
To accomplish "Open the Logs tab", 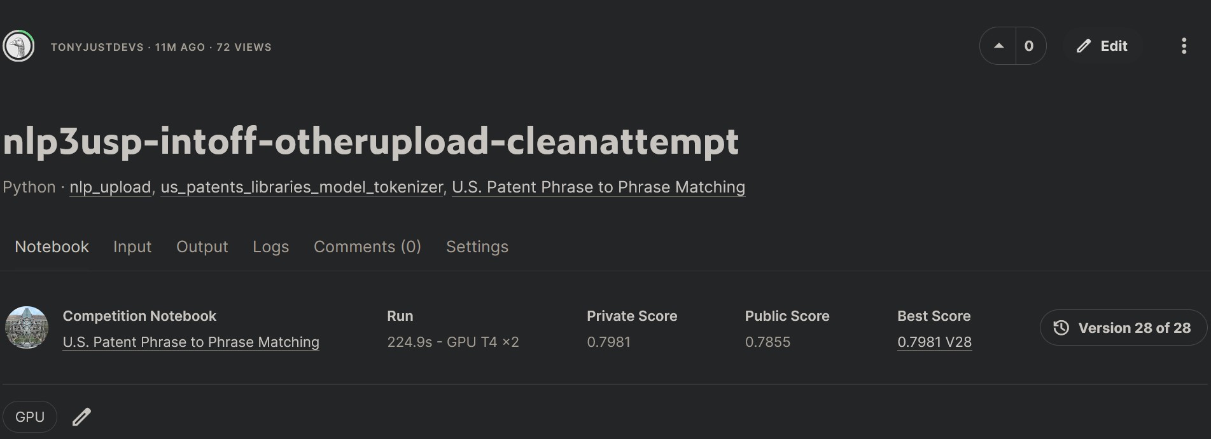I will (x=270, y=247).
